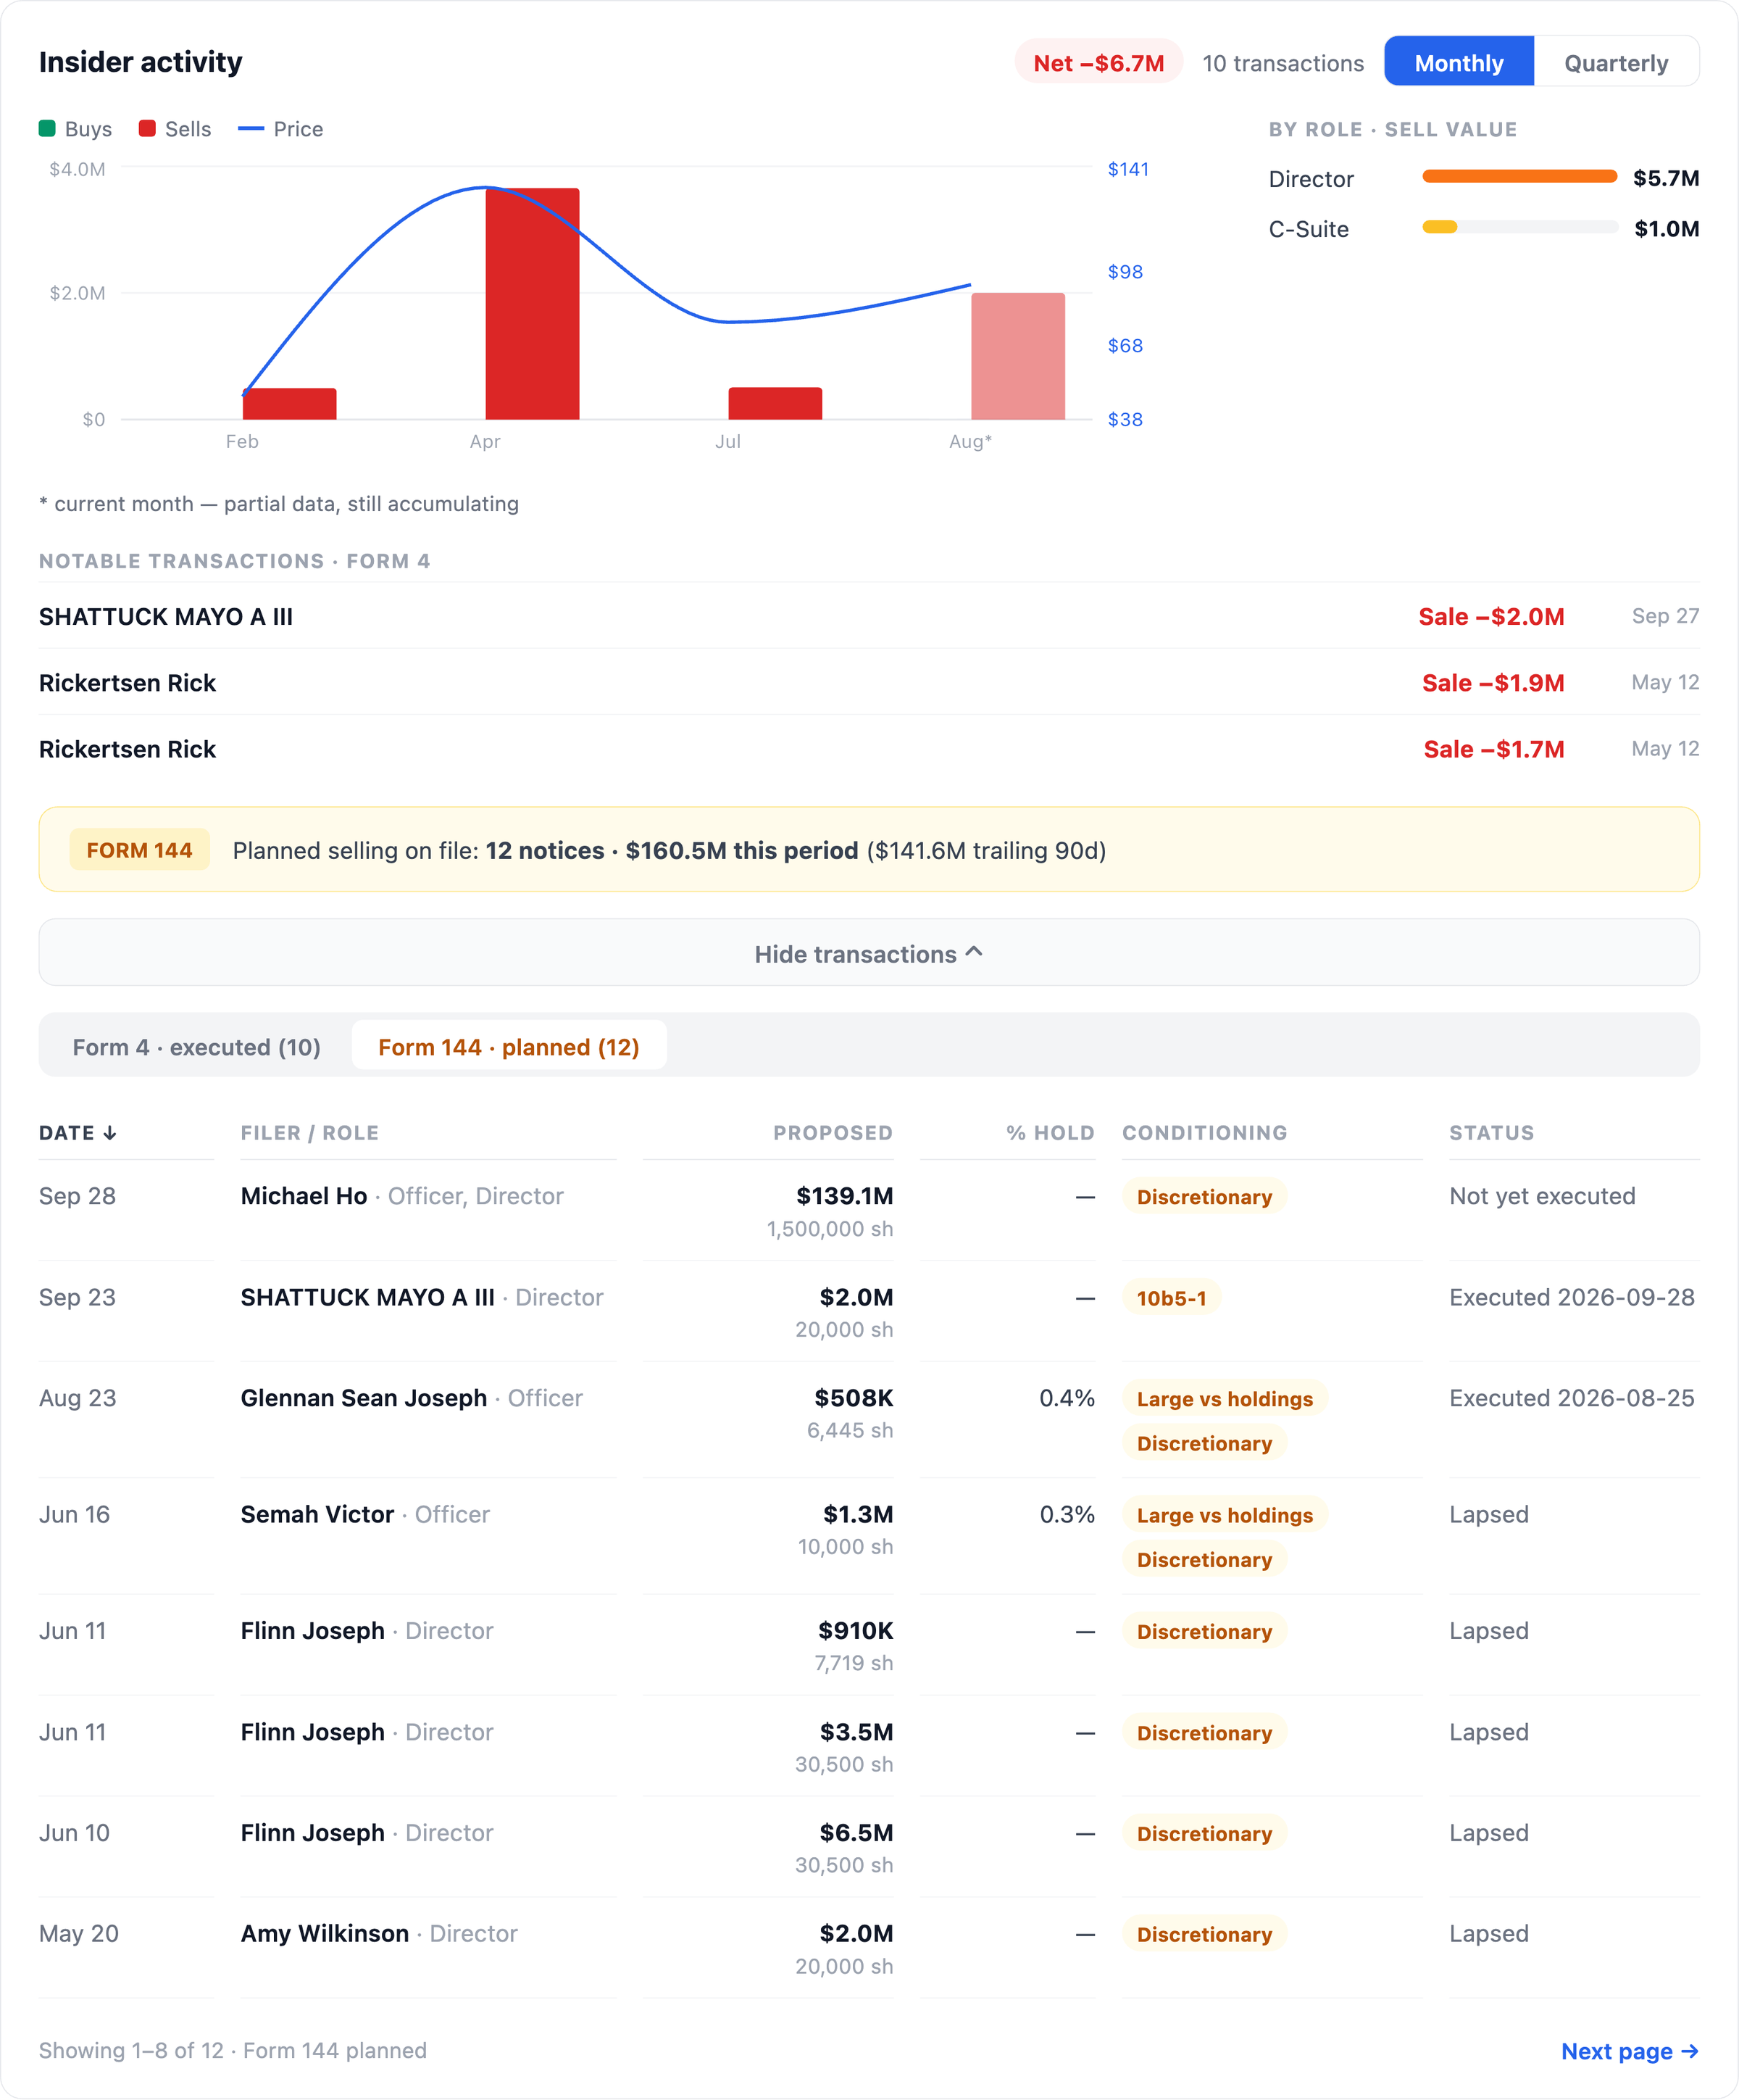The width and height of the screenshot is (1739, 2100).
Task: Select filer Michael Ho
Action: pos(304,1195)
